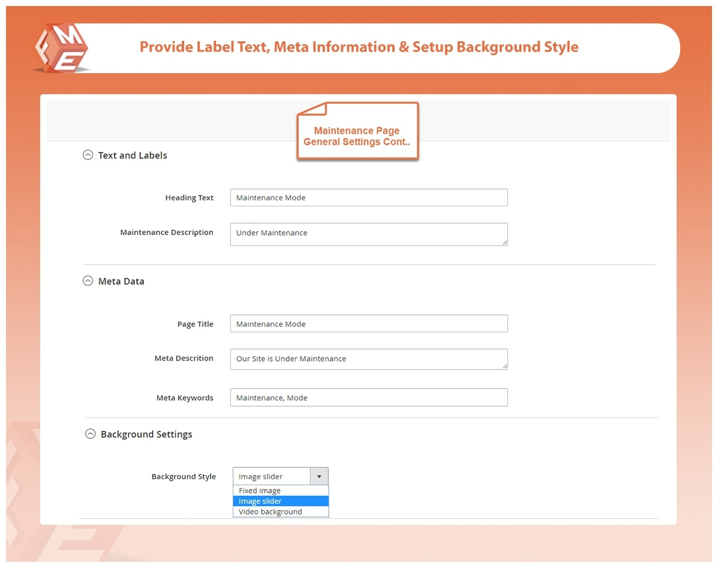Viewport: 718px width, 568px height.
Task: Click Meta Description textarea resize grip
Action: click(x=504, y=366)
